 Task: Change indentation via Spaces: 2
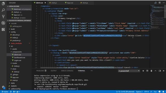coord(139,92)
